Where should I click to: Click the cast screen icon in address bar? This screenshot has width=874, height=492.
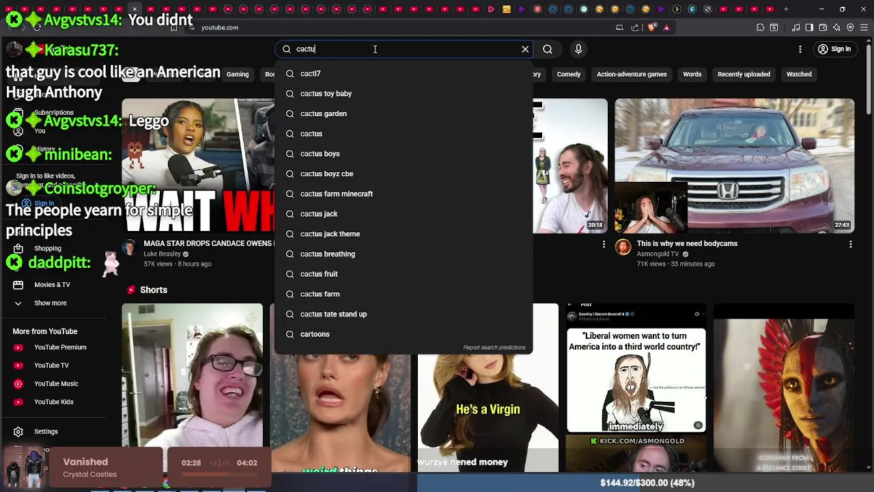tap(619, 27)
